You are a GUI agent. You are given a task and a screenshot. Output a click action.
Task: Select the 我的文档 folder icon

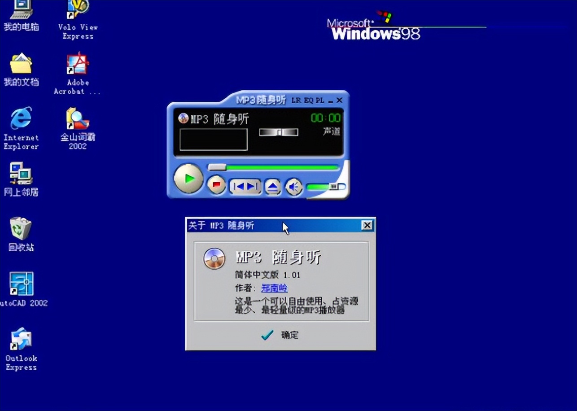coord(21,70)
